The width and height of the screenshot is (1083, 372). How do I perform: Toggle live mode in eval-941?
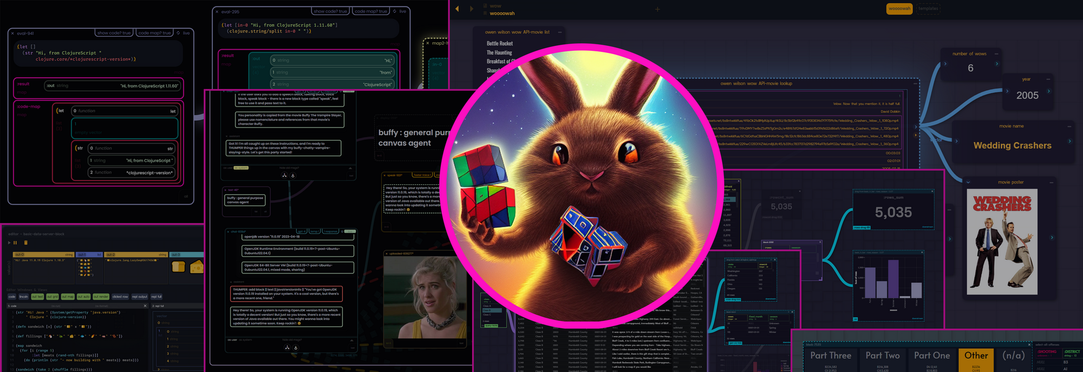[186, 33]
